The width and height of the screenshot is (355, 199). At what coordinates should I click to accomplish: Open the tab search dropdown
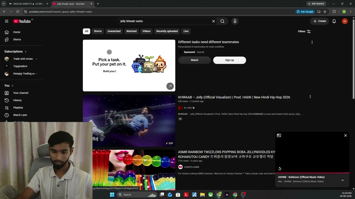pyautogui.click(x=4, y=4)
